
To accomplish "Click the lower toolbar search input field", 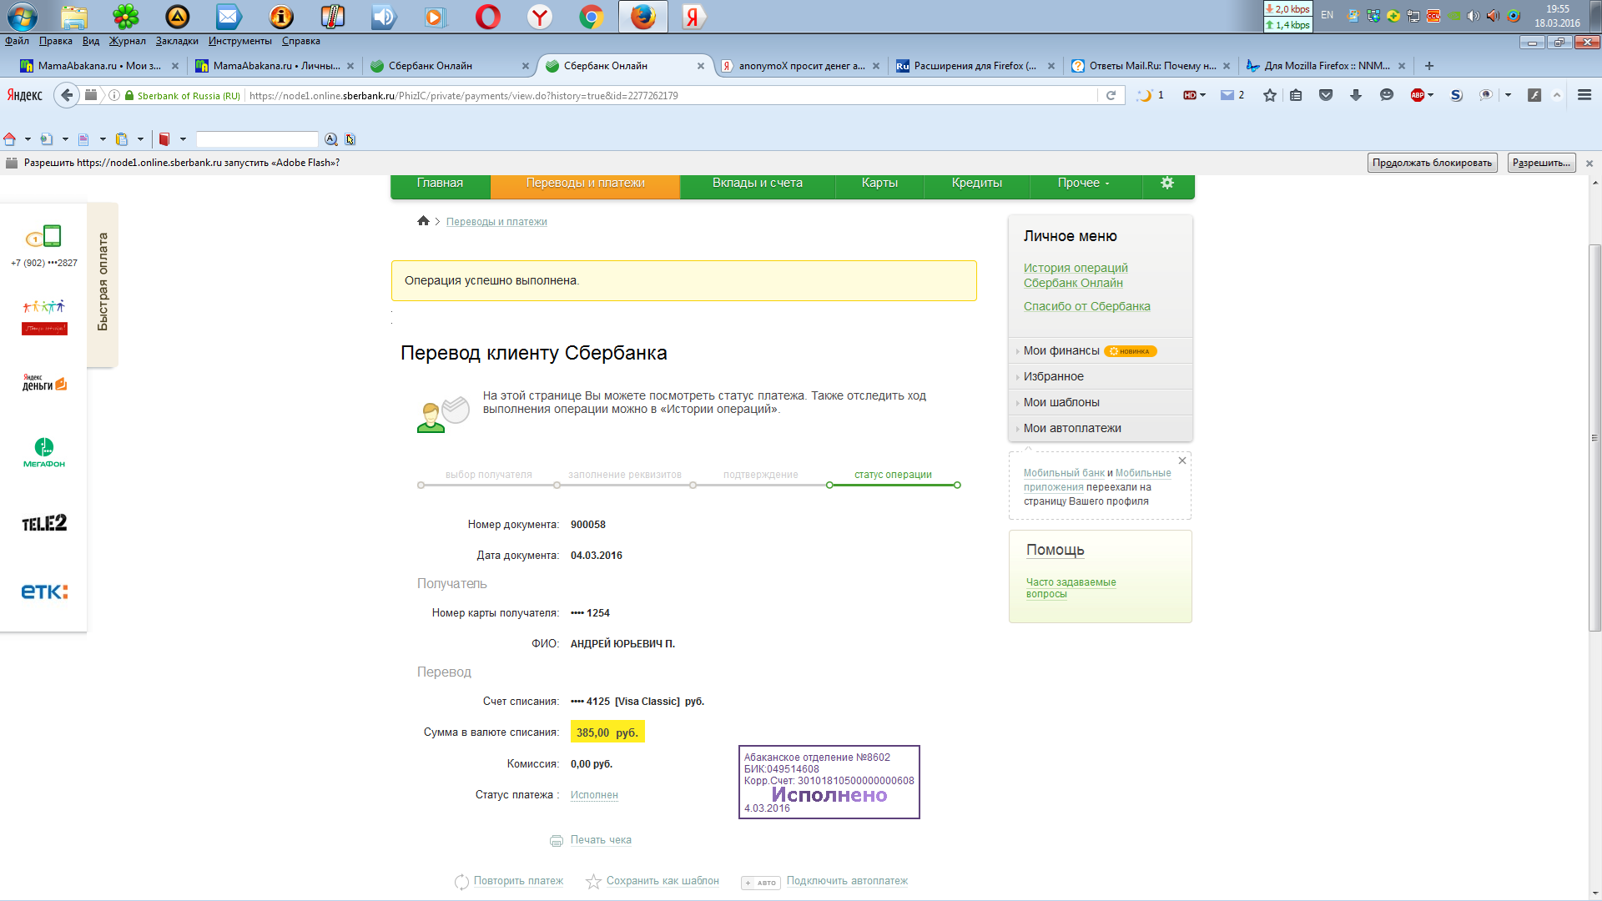I will pyautogui.click(x=257, y=139).
